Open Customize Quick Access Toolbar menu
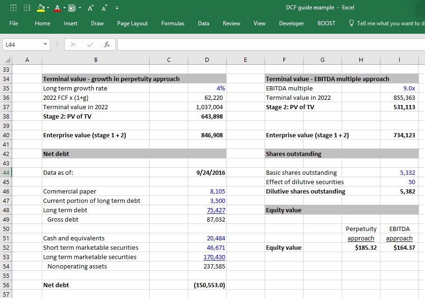The width and height of the screenshot is (425, 298). 117,8
